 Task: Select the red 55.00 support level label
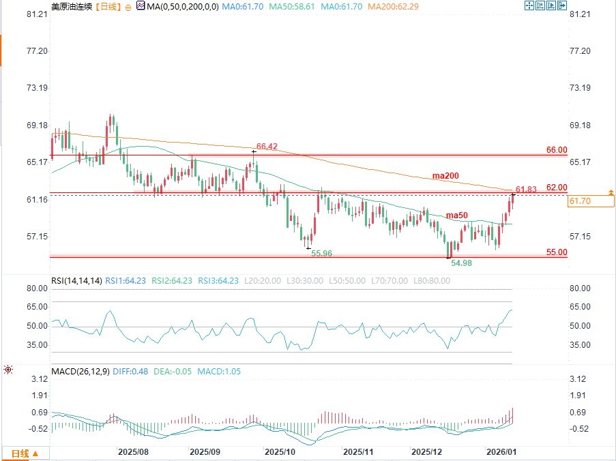557,252
